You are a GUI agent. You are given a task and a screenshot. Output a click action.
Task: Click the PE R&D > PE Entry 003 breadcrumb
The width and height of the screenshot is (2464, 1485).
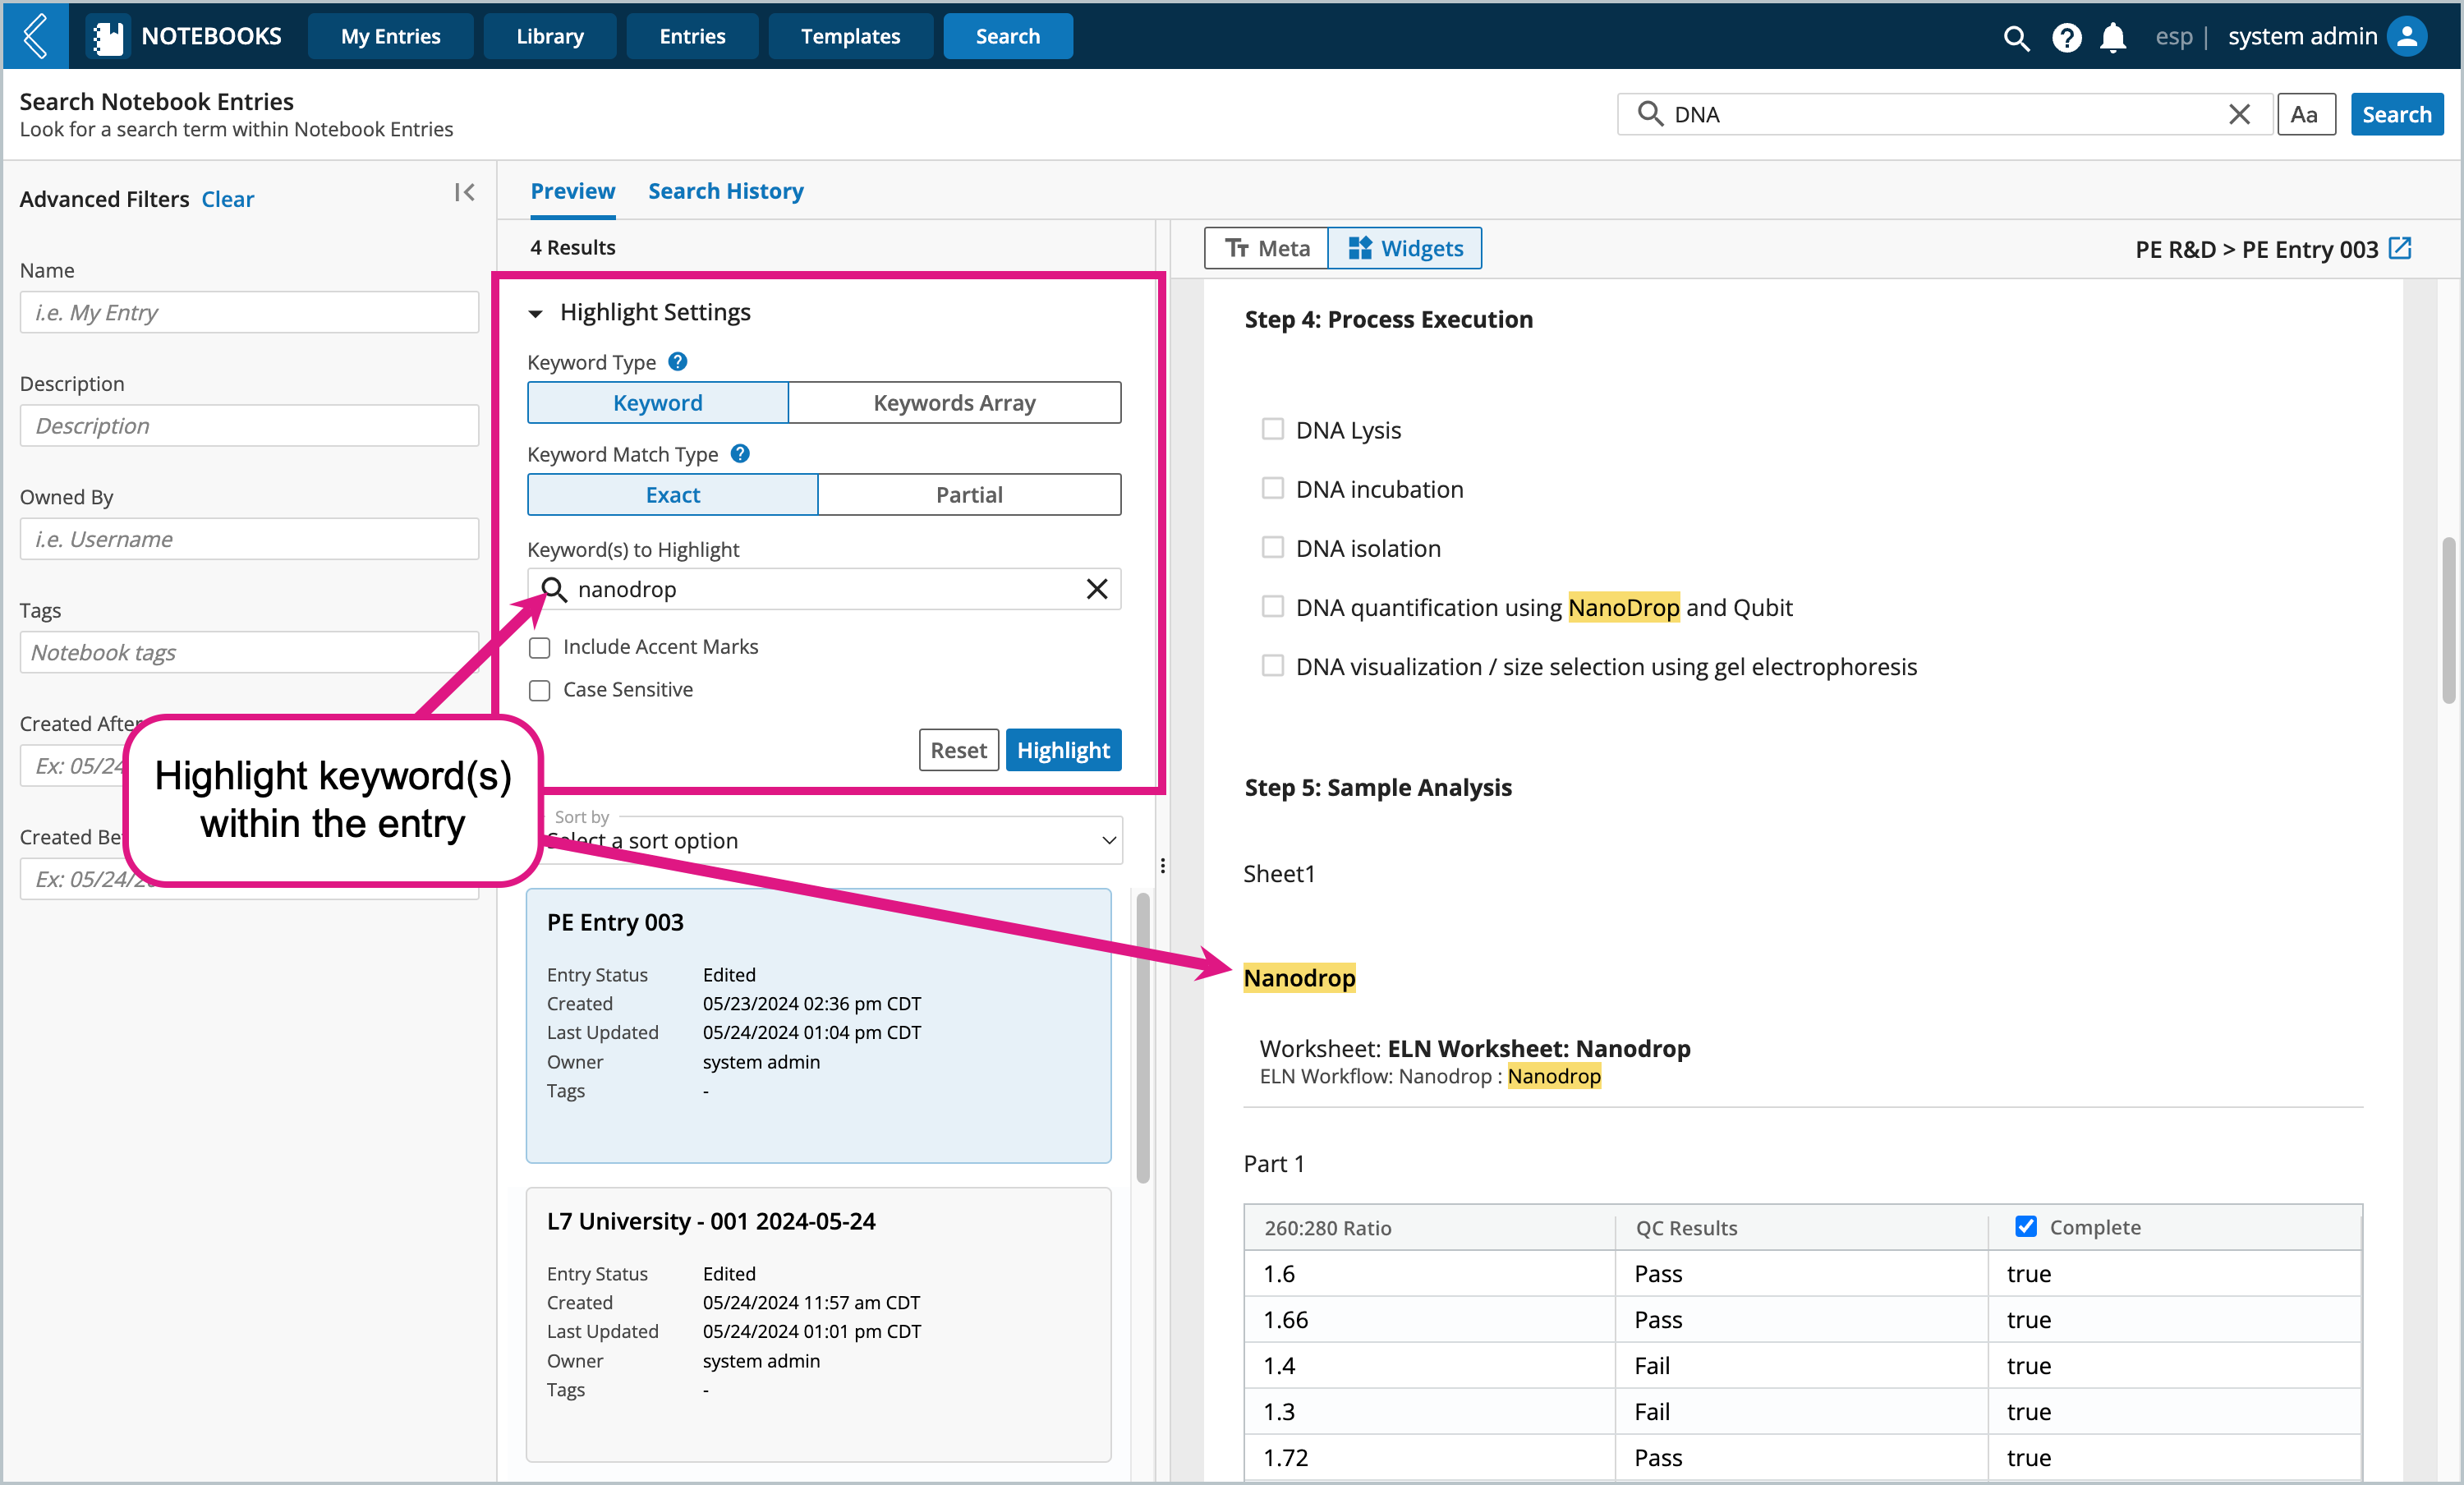pos(2256,249)
